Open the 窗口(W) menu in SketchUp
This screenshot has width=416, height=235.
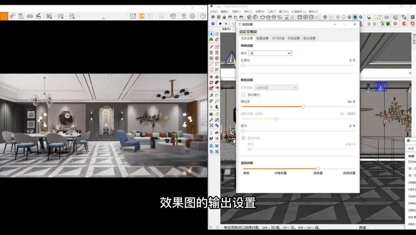(x=283, y=12)
